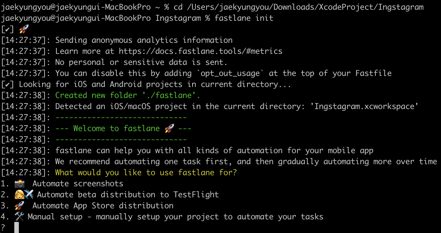Click 'Manual setup - manually setup your project' text
The height and width of the screenshot is (233, 441).
coord(176,217)
